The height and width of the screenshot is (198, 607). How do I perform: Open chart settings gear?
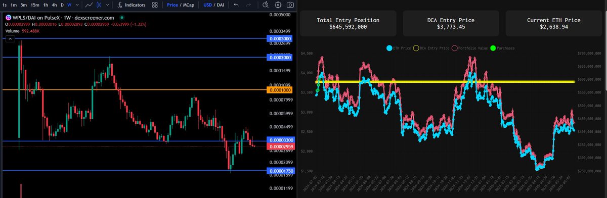tap(278, 5)
